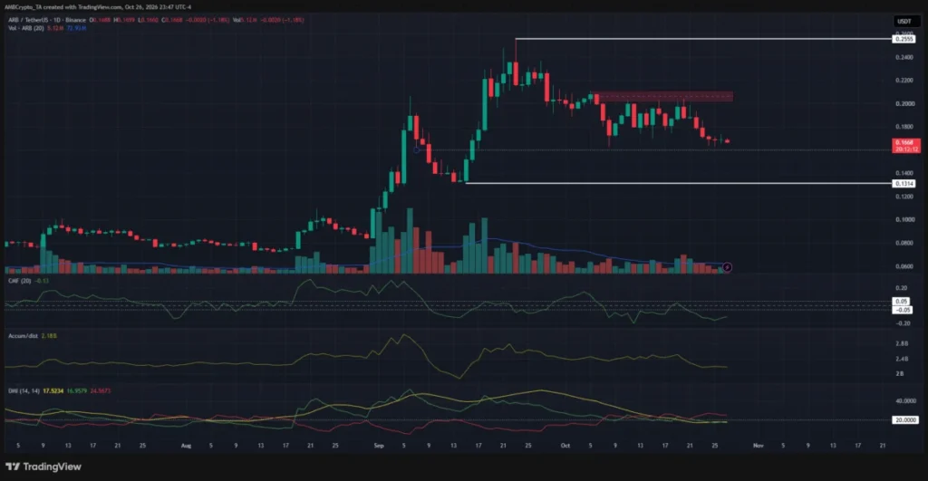Click the Sep label on the time axis
Image resolution: width=928 pixels, height=481 pixels.
point(379,446)
